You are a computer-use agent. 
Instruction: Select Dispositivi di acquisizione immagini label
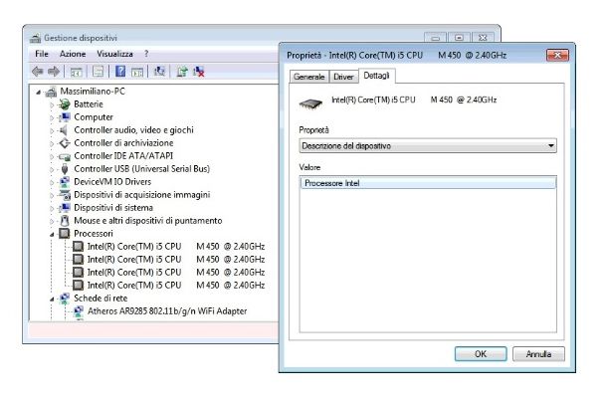pyautogui.click(x=141, y=195)
